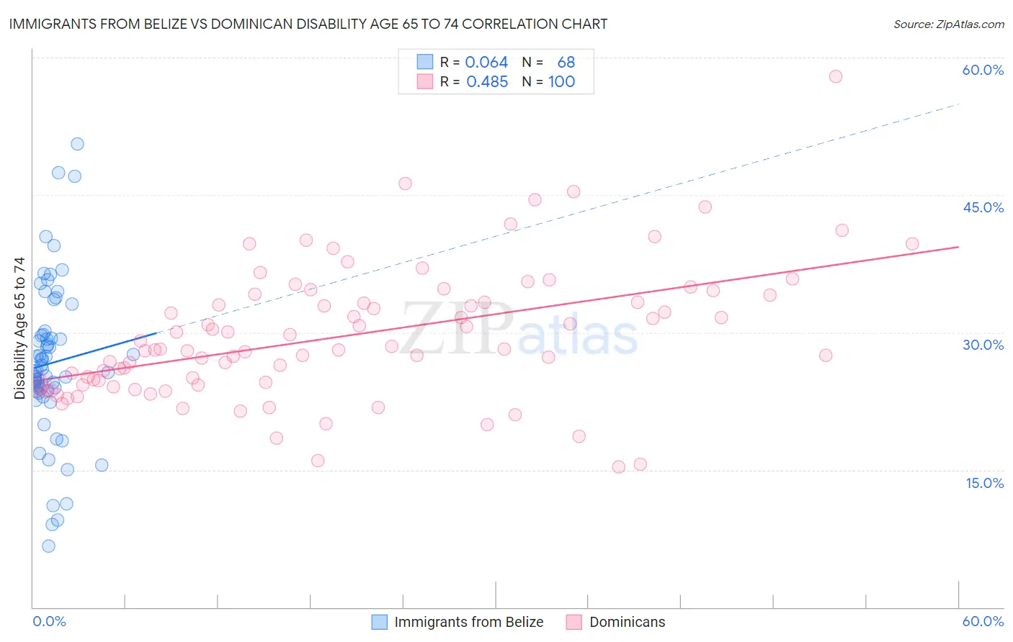Image resolution: width=1013 pixels, height=642 pixels.
Task: Click the pink Dominicans legend swatch
Action: (574, 622)
